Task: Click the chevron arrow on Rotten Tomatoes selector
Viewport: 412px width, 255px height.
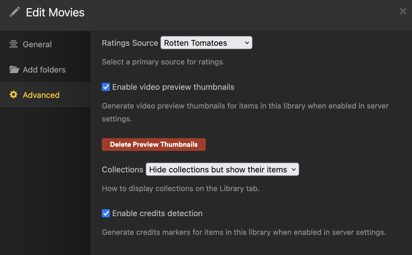Action: coord(247,43)
